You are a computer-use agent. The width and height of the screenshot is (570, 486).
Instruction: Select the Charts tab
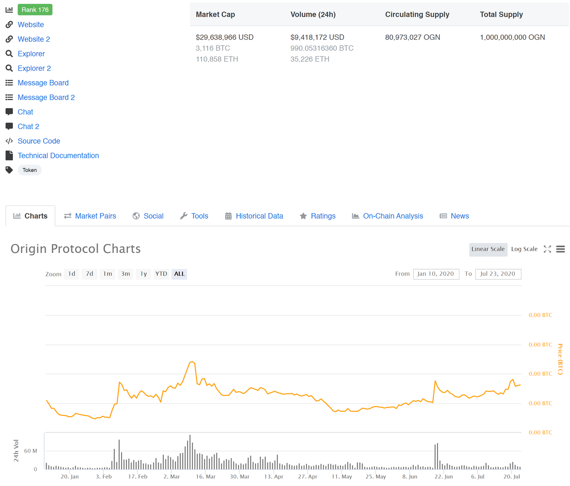click(x=30, y=216)
